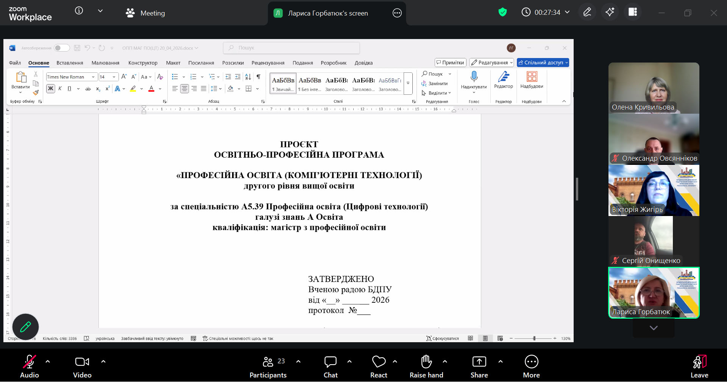Click the Примітки button

point(450,63)
